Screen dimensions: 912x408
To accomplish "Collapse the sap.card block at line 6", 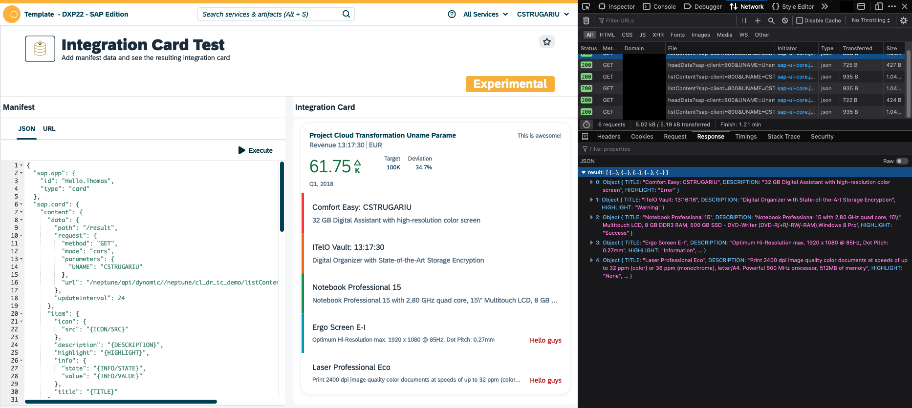I will (21, 204).
